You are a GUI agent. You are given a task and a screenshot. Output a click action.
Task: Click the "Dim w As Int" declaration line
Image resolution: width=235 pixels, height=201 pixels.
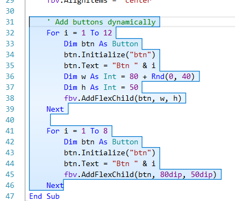point(130,76)
